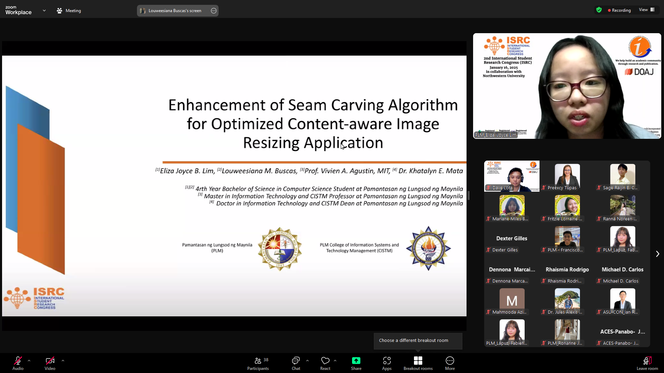The width and height of the screenshot is (664, 373).
Task: Click Choose a different breakout room
Action: (x=414, y=341)
